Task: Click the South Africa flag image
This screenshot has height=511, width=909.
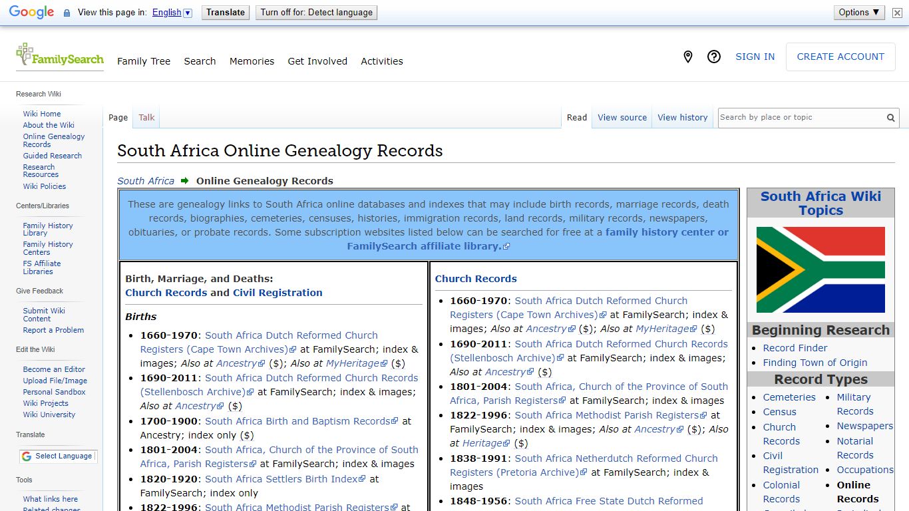Action: point(820,269)
